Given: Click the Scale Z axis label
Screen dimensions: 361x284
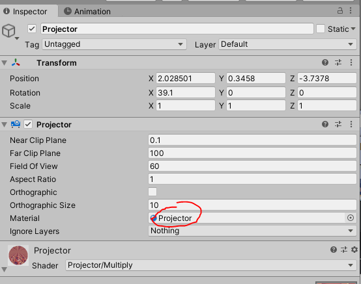Looking at the screenshot, I should (x=292, y=106).
